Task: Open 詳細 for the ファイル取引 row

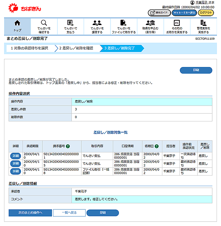Action: (15, 172)
